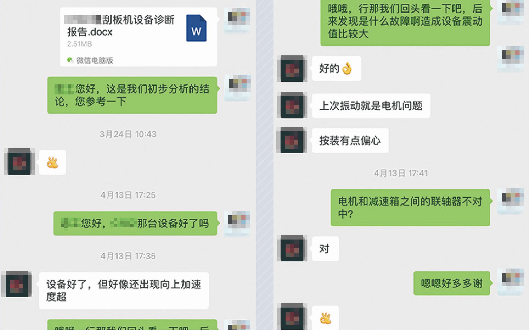Click the contact avatar beside 设备好了 message
529x330 pixels.
point(17,284)
